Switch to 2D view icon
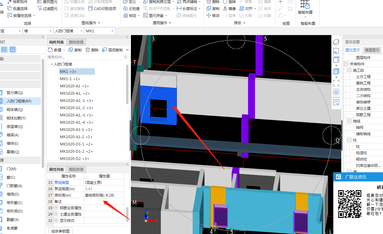383x234 pixels. tap(336, 51)
